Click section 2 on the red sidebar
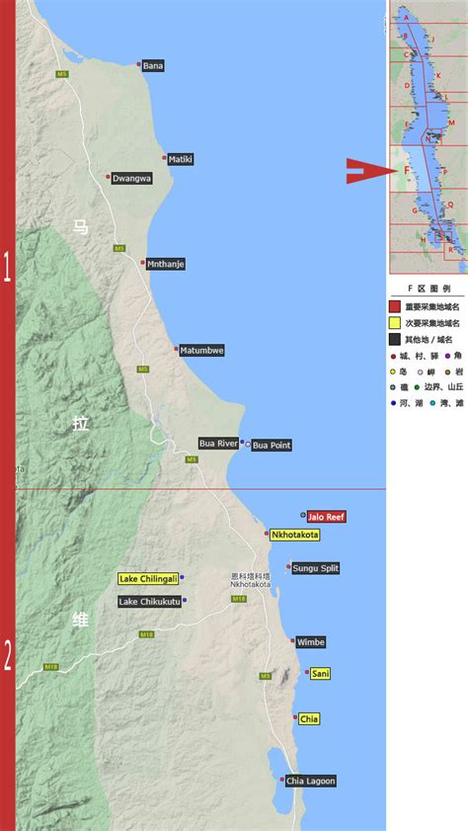The height and width of the screenshot is (831, 468). [8, 655]
